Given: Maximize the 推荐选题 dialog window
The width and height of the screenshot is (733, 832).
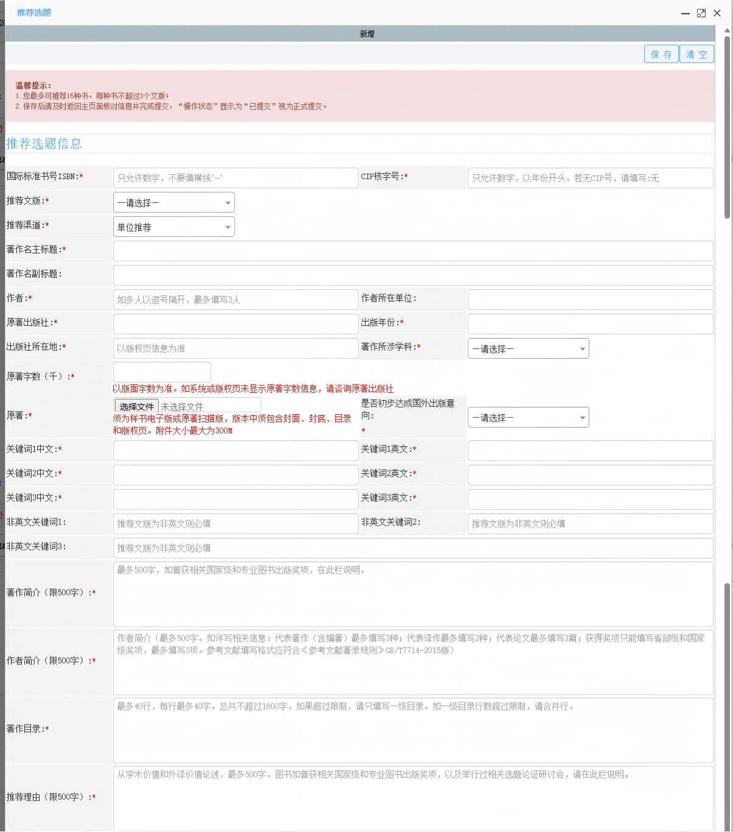Looking at the screenshot, I should pos(701,13).
